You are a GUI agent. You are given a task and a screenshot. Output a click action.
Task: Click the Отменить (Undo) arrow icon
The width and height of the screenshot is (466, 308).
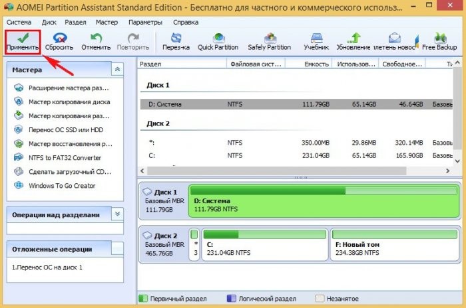(x=96, y=38)
